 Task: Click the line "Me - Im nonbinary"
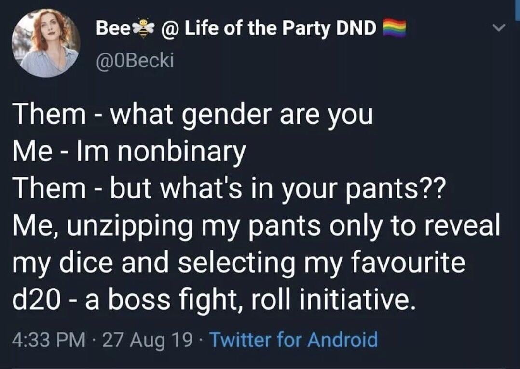point(130,152)
